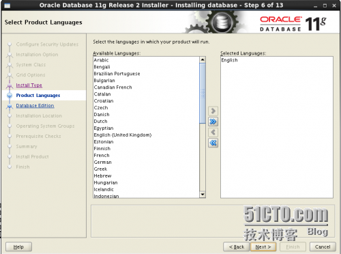Go Back to previous step
This screenshot has height=254, width=341.
coord(237,247)
